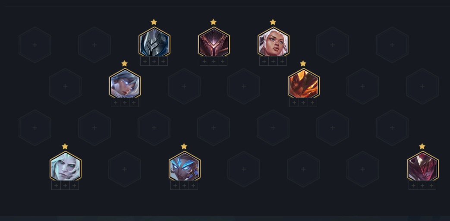Image resolution: width=450 pixels, height=221 pixels.
Task: Click the empty hex in the top-right corner
Action: click(392, 45)
